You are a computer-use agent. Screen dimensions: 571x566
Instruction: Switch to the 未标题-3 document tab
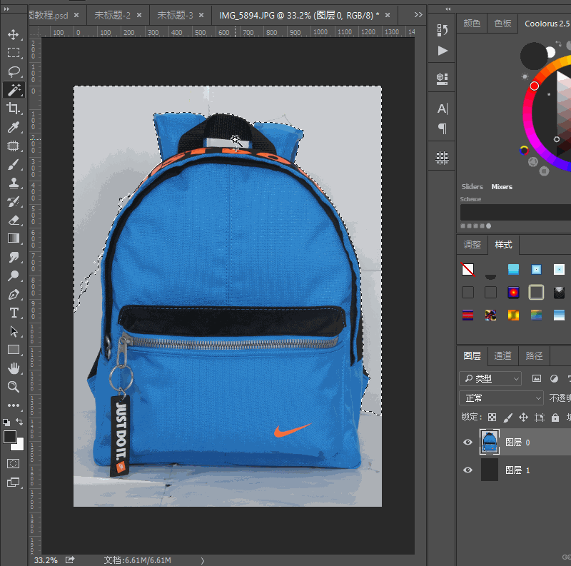coord(175,15)
